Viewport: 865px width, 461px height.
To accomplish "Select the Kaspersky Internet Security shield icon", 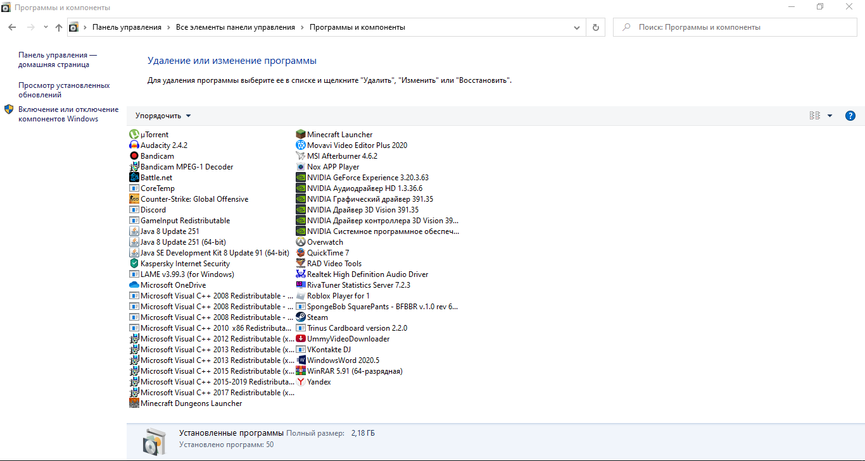I will click(134, 263).
